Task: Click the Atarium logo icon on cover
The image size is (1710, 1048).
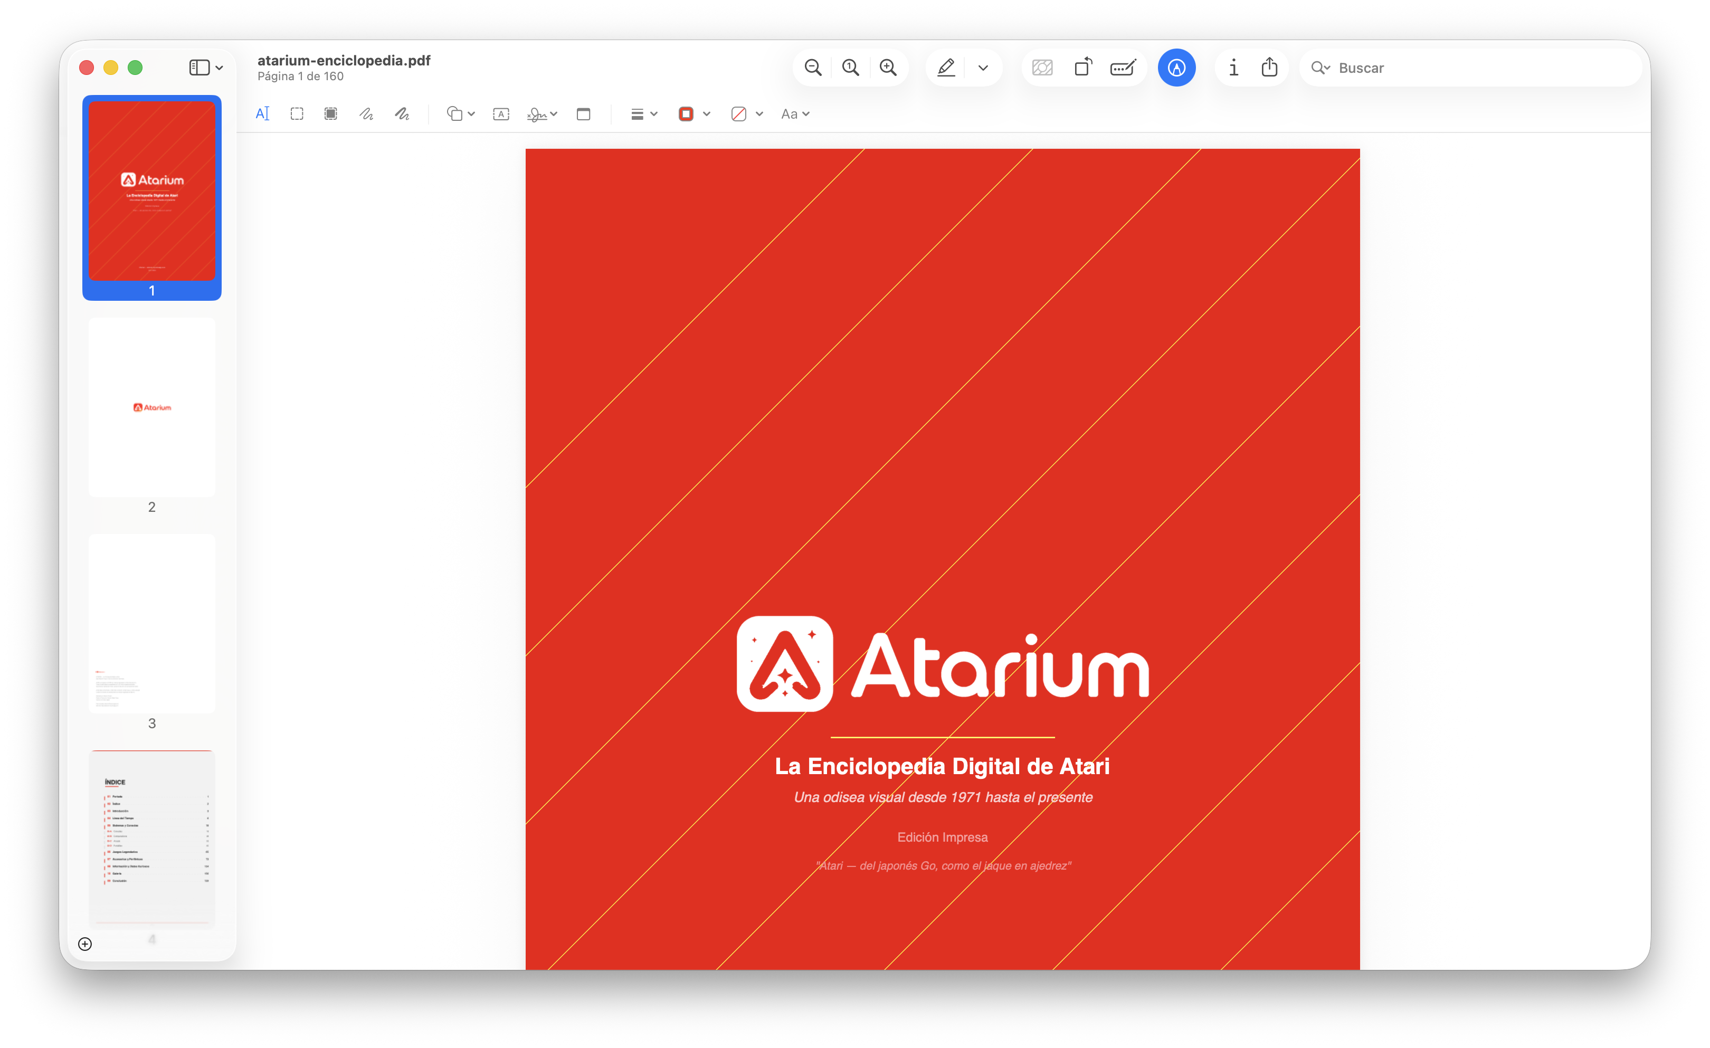Action: pyautogui.click(x=785, y=664)
